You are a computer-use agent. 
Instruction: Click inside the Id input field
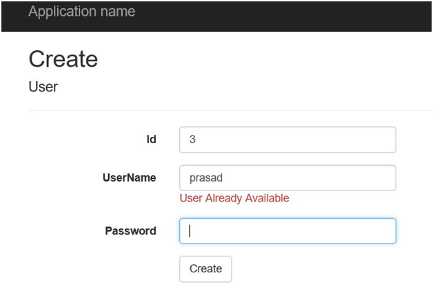[288, 140]
